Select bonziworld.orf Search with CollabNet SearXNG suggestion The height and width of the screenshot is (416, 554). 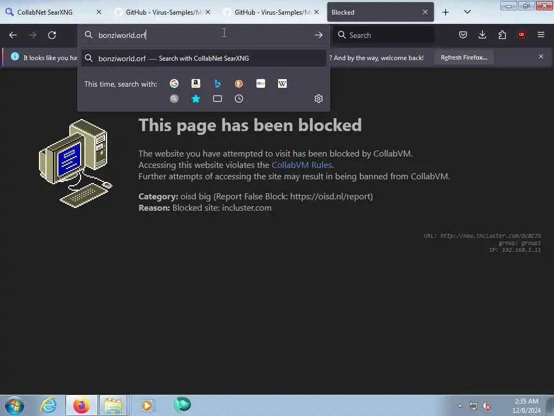point(203,58)
